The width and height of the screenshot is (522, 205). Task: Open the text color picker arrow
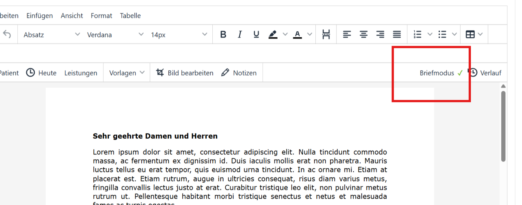tap(310, 34)
